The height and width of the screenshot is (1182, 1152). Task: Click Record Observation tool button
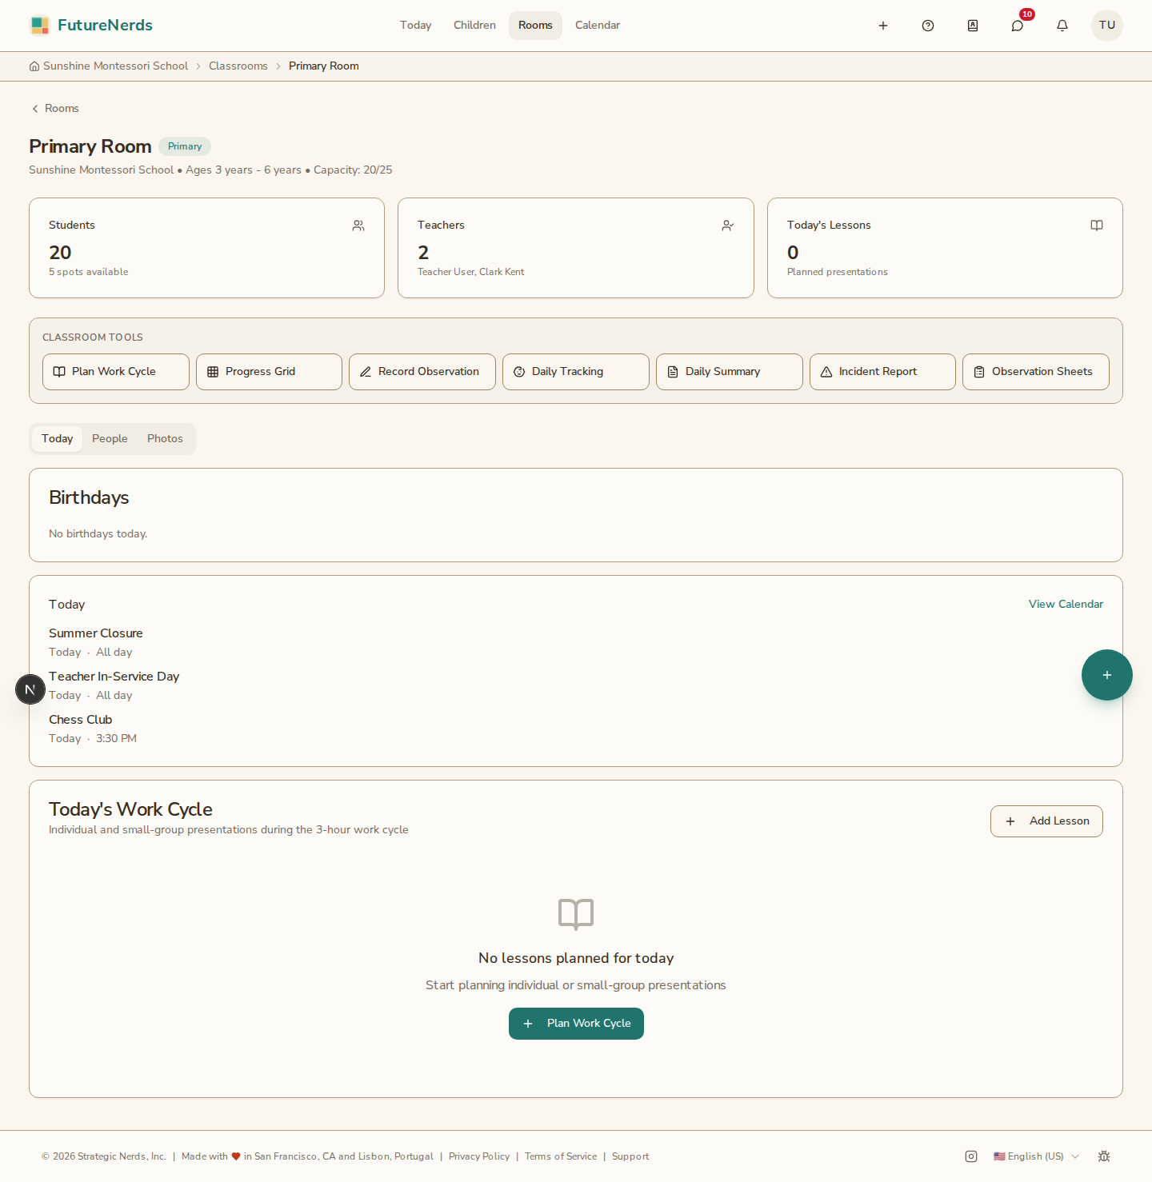(x=422, y=372)
